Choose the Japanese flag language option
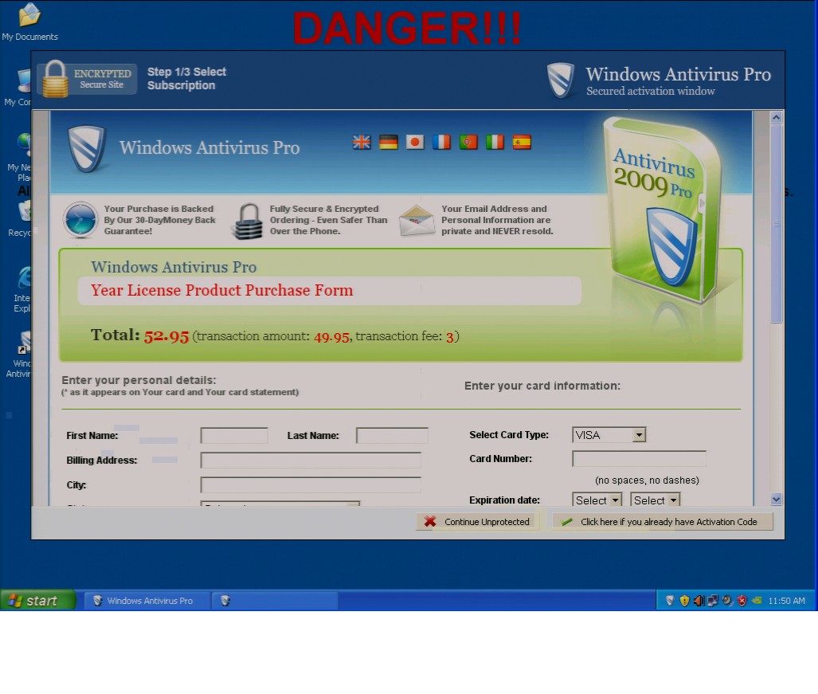 click(415, 142)
